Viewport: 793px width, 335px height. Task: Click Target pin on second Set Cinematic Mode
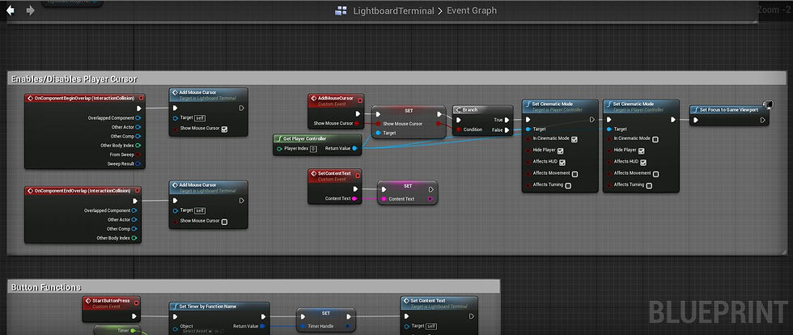point(609,129)
